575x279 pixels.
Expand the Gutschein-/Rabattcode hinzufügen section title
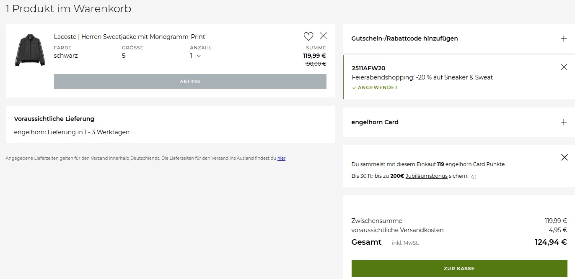click(404, 38)
